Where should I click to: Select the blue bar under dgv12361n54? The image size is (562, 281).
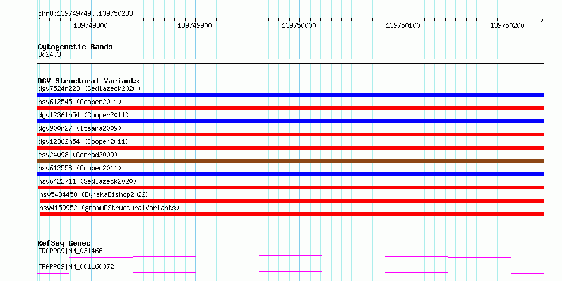290,121
